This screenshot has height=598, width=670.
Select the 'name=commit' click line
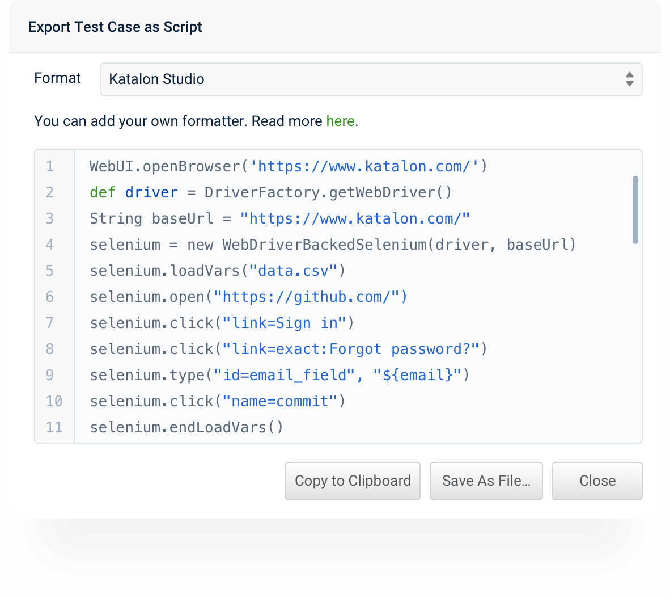218,401
